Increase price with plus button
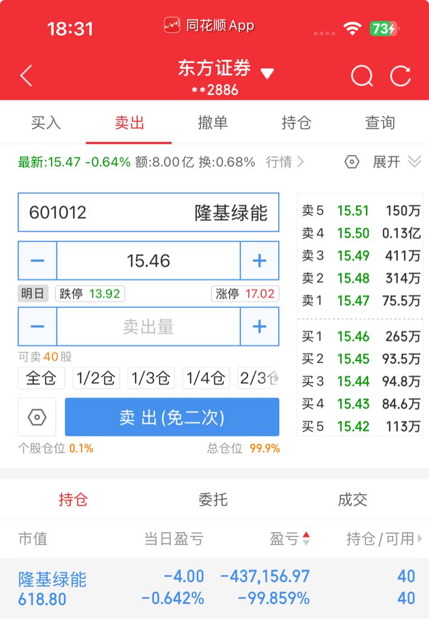The height and width of the screenshot is (619, 429). tap(260, 261)
